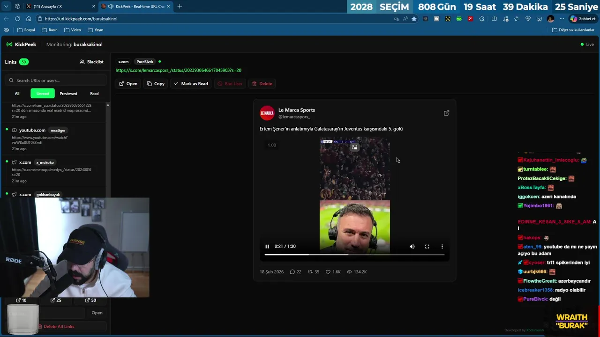600x337 pixels.
Task: Click the PureBlvck user tag
Action: tap(145, 62)
